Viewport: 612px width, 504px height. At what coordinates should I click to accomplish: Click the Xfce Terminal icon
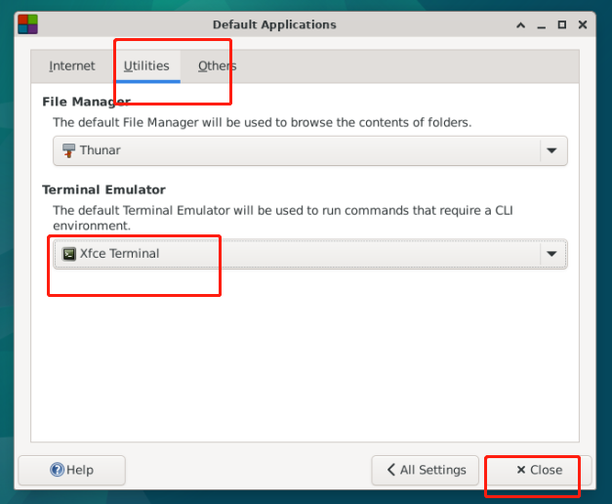coord(68,254)
